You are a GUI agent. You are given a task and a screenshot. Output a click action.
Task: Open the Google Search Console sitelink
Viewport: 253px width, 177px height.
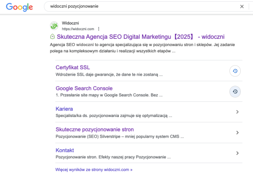84,88
